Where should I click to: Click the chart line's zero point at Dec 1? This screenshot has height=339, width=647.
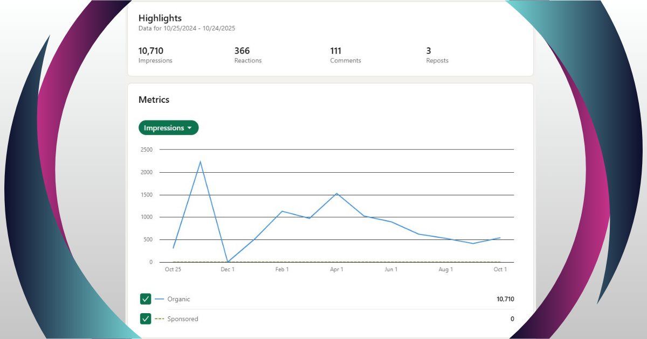tap(228, 262)
